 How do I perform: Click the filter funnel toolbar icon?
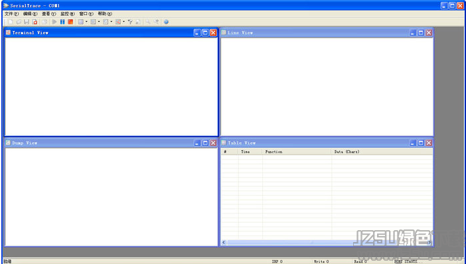(x=130, y=22)
